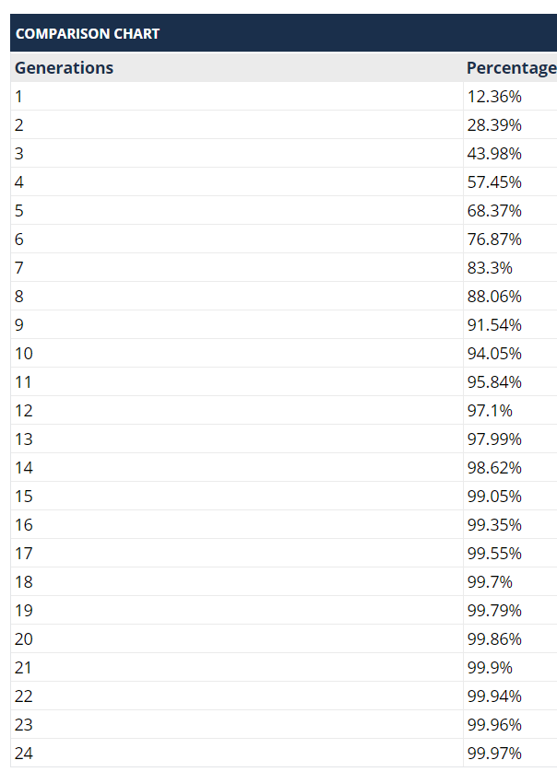Select the 99.94% percentage cell
Image resolution: width=557 pixels, height=772 pixels.
pyautogui.click(x=494, y=696)
